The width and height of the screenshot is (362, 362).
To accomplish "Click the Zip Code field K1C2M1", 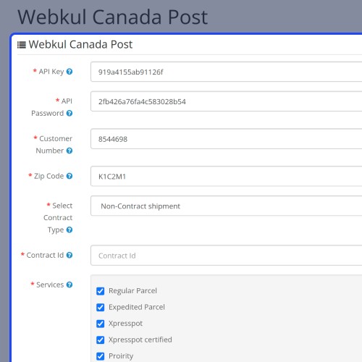I will pyautogui.click(x=227, y=176).
